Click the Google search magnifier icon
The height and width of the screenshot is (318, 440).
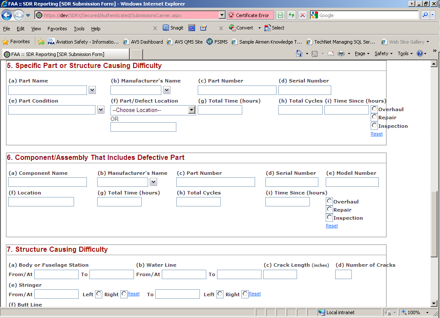tap(425, 15)
